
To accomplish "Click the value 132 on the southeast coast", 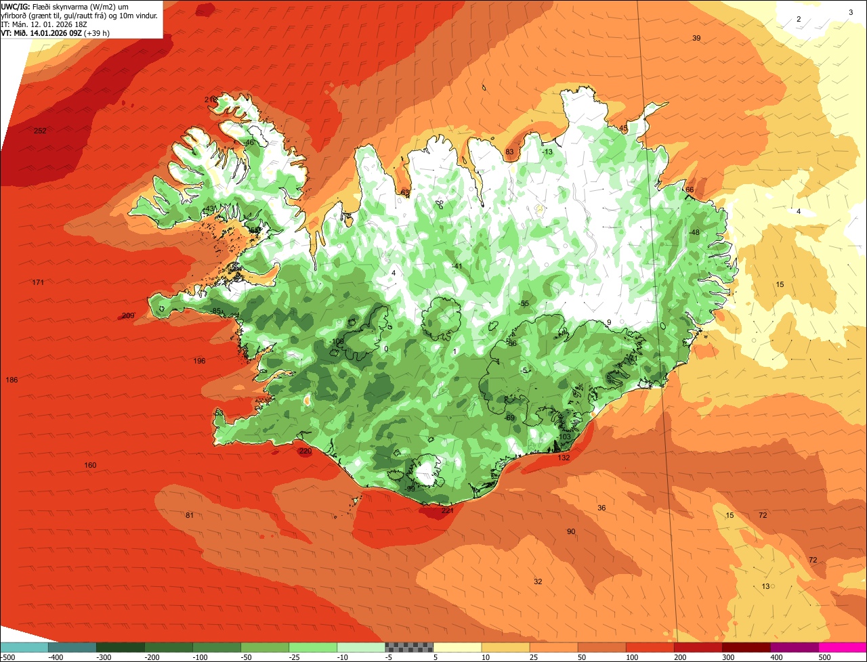I will pos(564,458).
